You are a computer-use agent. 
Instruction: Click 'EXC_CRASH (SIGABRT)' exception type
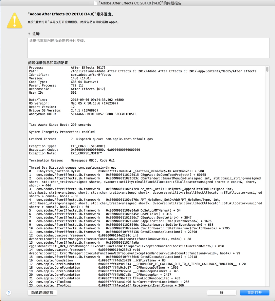(88, 146)
